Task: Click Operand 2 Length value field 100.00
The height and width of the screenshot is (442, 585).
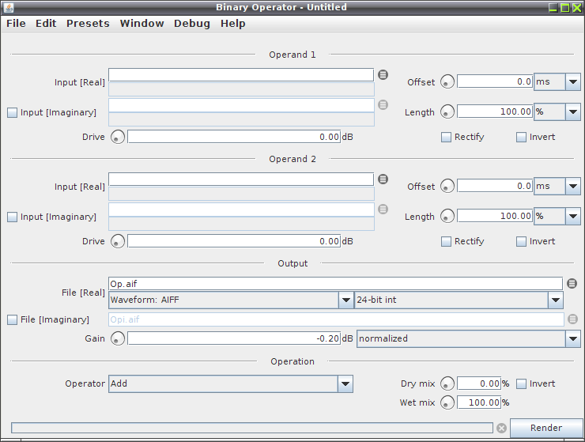Action: point(495,216)
